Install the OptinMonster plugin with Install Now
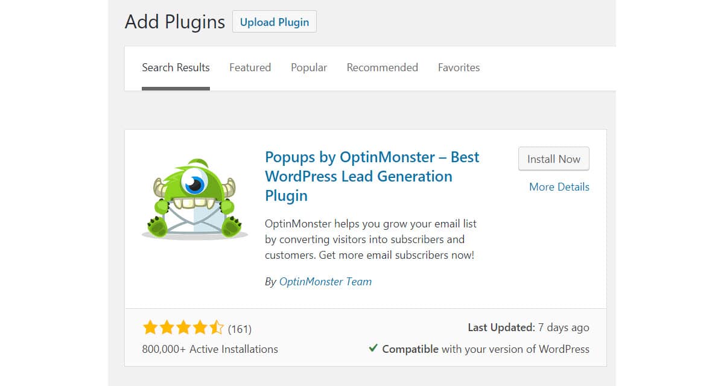Screen dimensions: 724x386 (554, 159)
